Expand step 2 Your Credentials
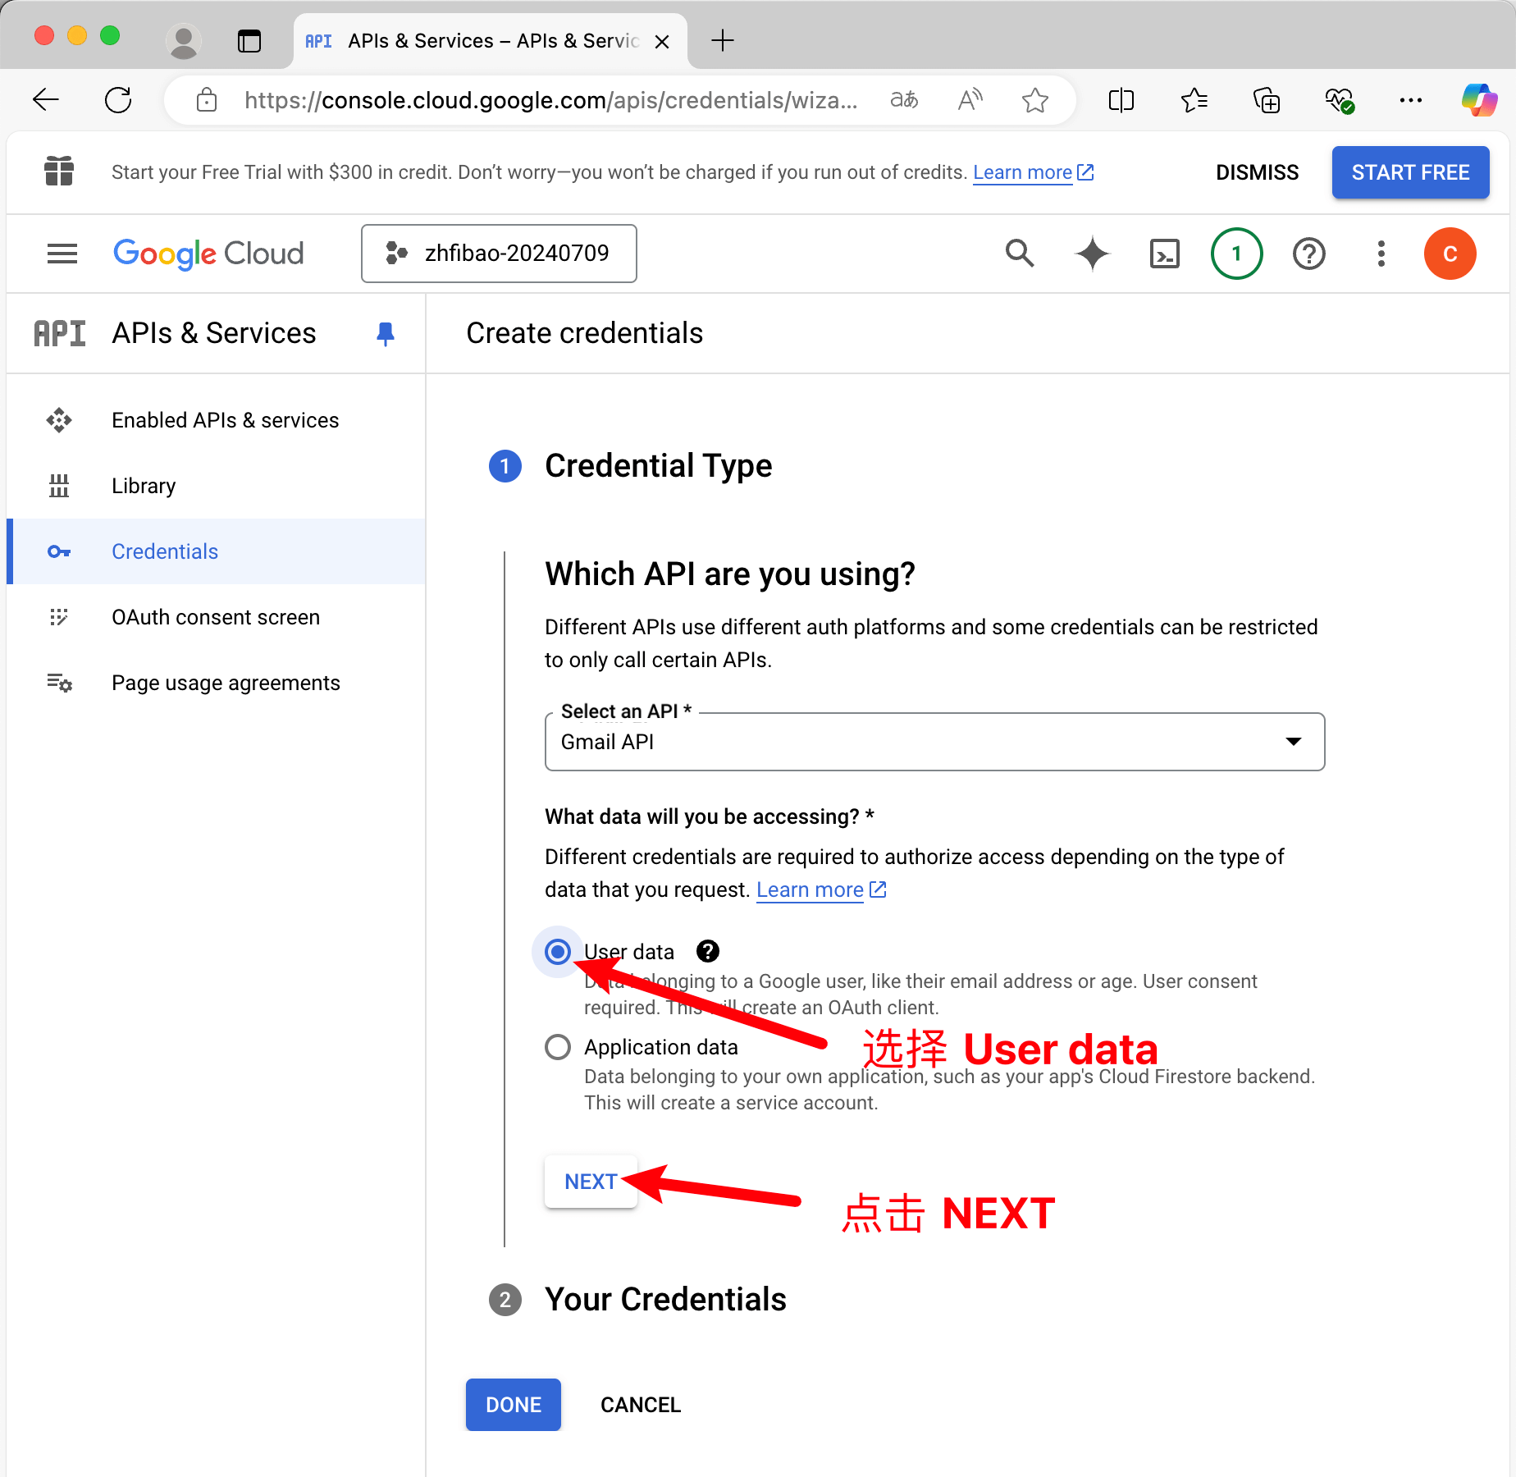The image size is (1516, 1477). coord(665,1300)
